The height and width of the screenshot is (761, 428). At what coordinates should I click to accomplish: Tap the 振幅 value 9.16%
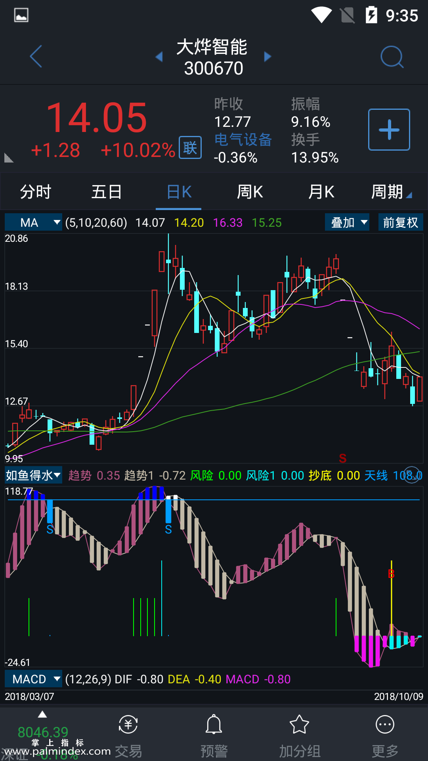click(x=311, y=122)
